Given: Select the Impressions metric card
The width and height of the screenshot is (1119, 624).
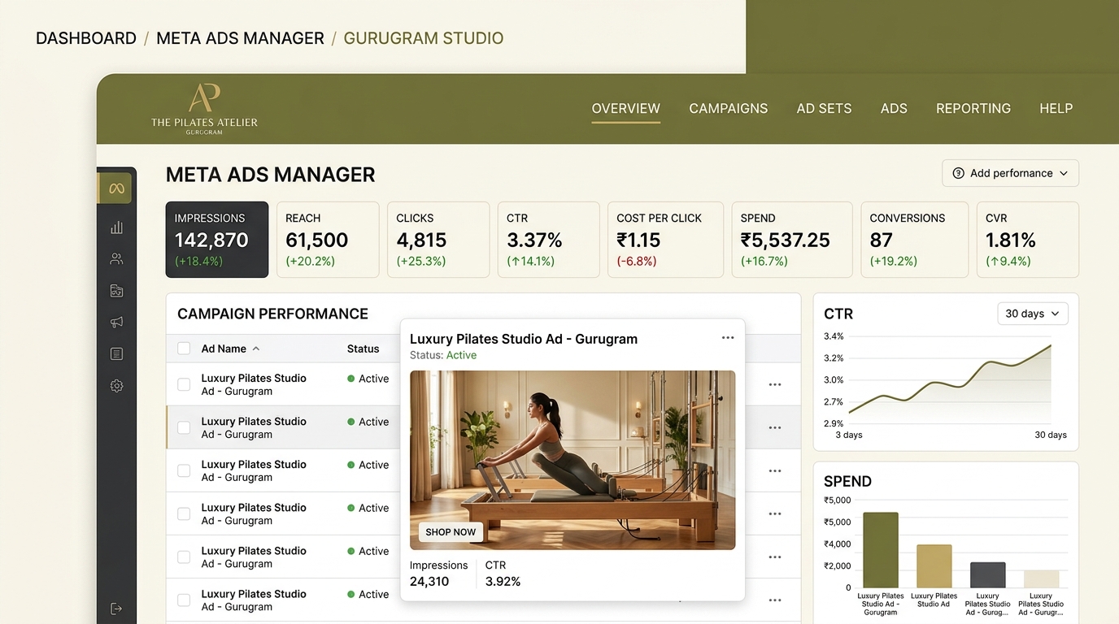Looking at the screenshot, I should tap(217, 240).
